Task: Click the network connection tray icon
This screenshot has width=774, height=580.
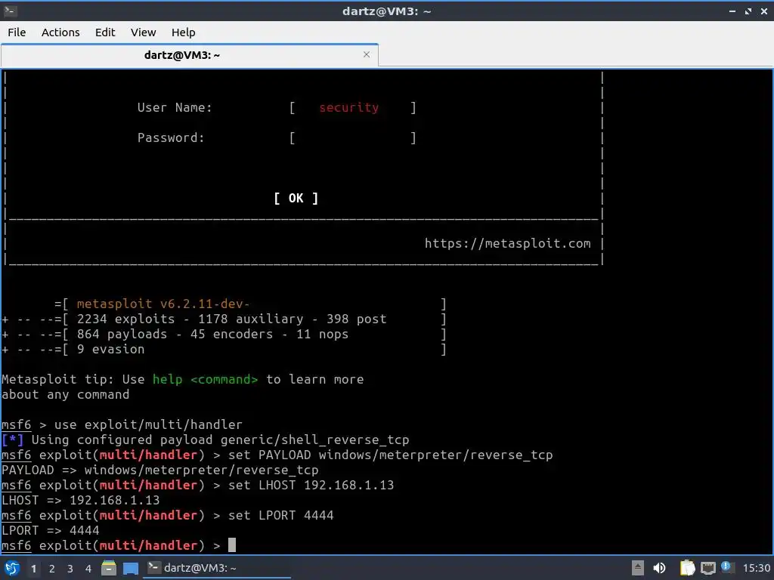Action: tap(707, 568)
